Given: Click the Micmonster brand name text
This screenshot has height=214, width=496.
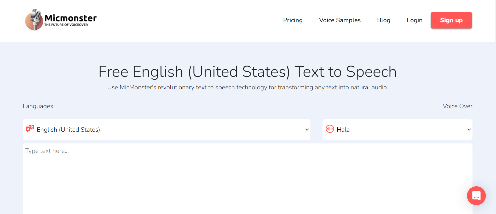Looking at the screenshot, I should coord(71,18).
